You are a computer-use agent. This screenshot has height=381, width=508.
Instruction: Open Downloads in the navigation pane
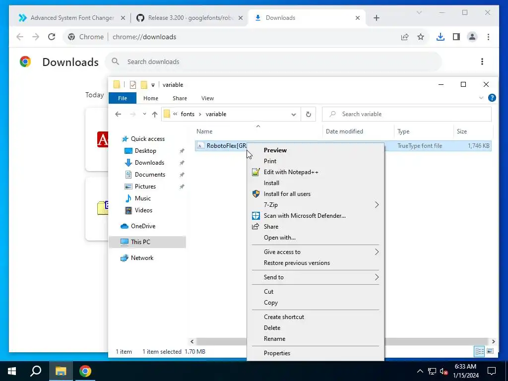(x=149, y=163)
